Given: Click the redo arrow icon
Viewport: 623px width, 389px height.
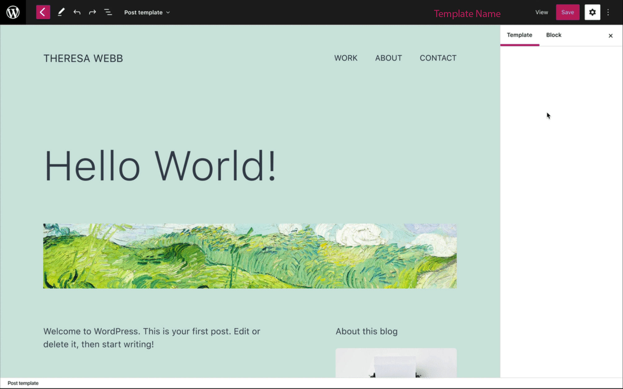Looking at the screenshot, I should (92, 12).
